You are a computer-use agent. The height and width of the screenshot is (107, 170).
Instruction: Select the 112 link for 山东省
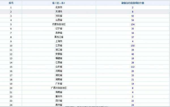[133, 67]
